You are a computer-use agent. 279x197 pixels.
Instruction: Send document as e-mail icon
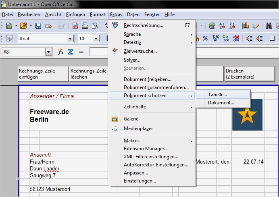point(48,26)
